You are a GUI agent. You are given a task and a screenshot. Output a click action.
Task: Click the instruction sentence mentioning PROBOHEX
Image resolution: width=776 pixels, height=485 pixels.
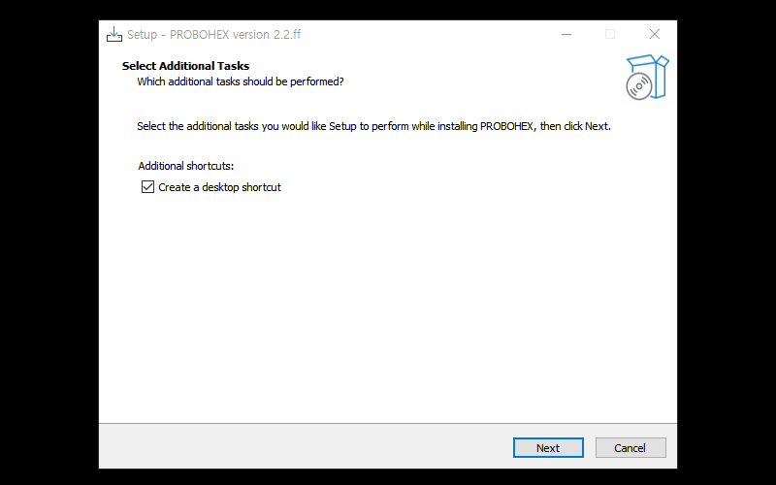(374, 126)
